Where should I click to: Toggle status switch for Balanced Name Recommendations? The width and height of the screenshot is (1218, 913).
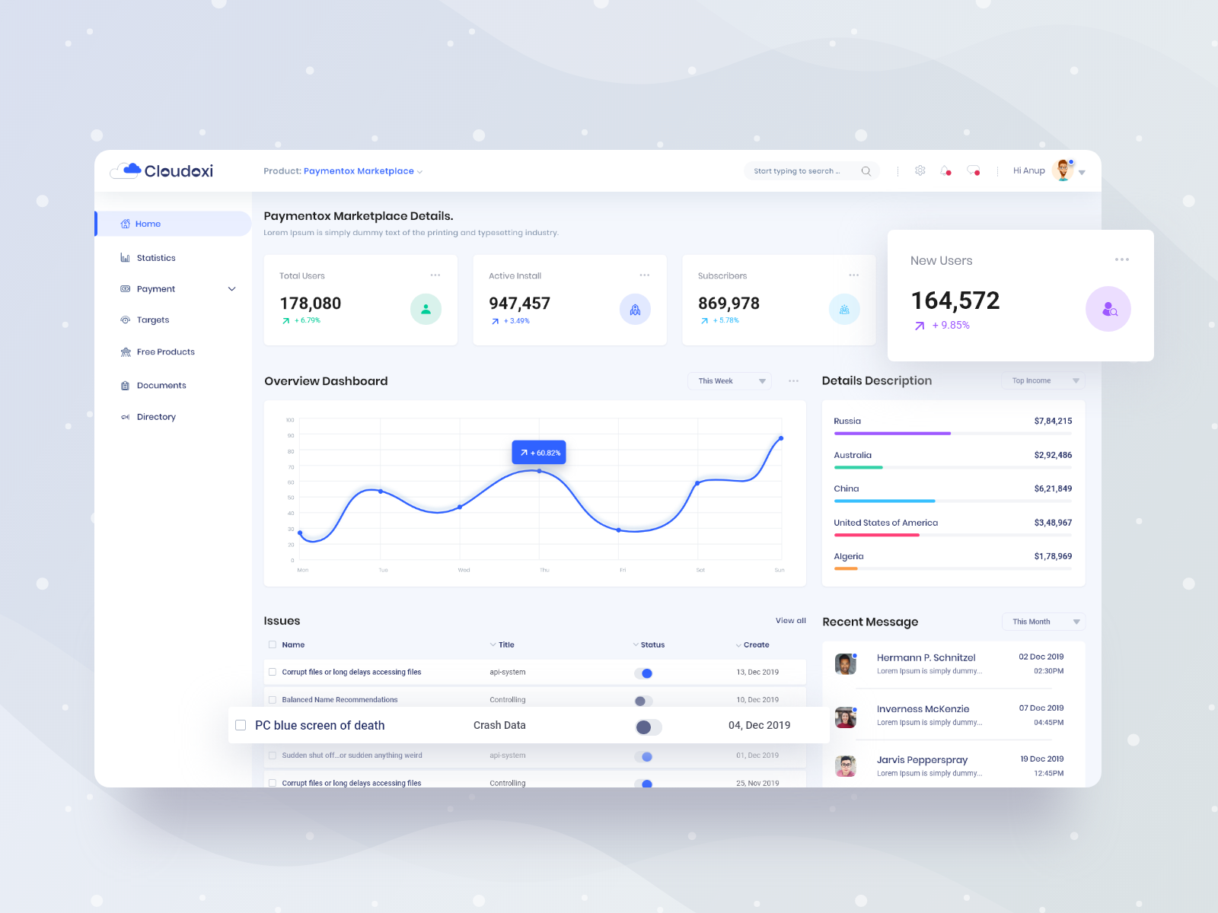643,701
